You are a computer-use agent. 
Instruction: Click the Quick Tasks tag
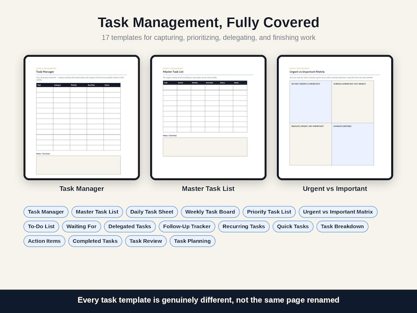click(293, 226)
